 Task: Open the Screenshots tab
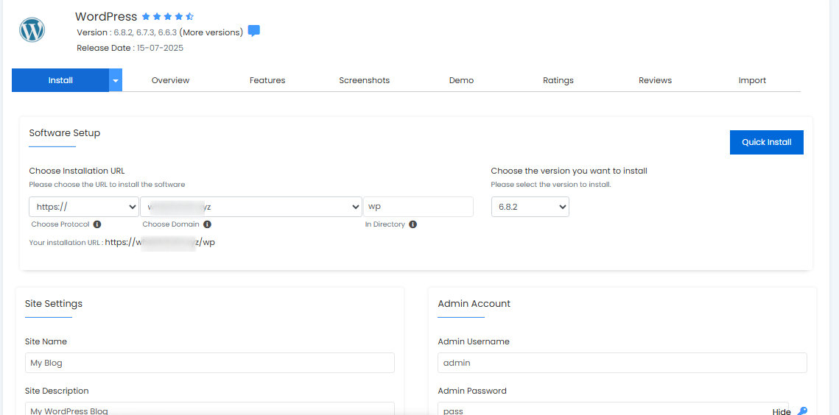point(365,80)
